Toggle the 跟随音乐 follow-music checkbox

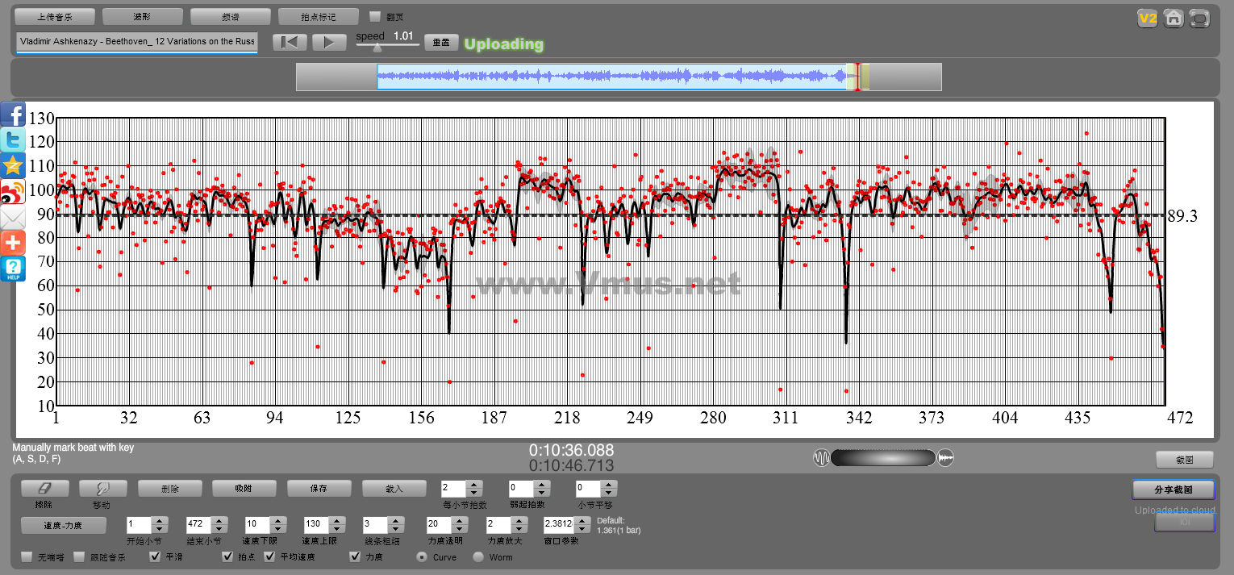click(x=79, y=556)
